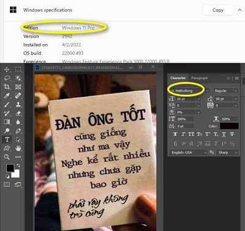This screenshot has width=245, height=231.
Task: Select the Clone Stamp tool
Action: point(18,105)
